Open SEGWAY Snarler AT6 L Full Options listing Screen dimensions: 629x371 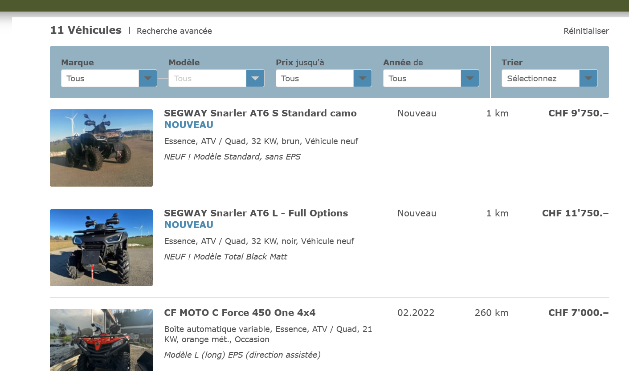[x=256, y=213]
